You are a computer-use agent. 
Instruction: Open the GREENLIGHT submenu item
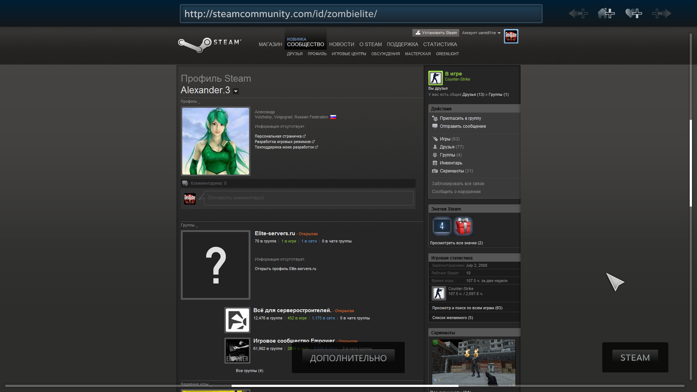point(447,54)
